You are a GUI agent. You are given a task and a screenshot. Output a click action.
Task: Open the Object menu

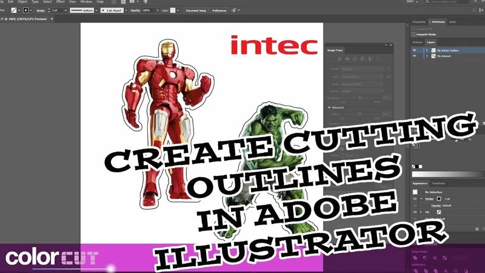coord(22,2)
